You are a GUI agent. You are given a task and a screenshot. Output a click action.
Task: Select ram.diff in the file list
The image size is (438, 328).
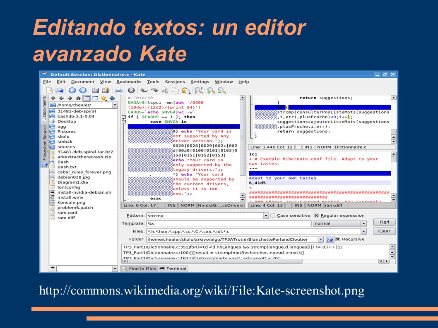point(66,218)
